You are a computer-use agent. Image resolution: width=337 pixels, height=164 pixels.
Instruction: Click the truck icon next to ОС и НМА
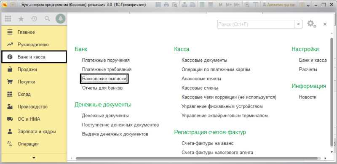(10, 119)
